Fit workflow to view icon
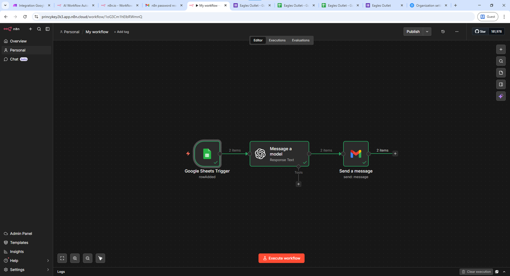 [62, 258]
